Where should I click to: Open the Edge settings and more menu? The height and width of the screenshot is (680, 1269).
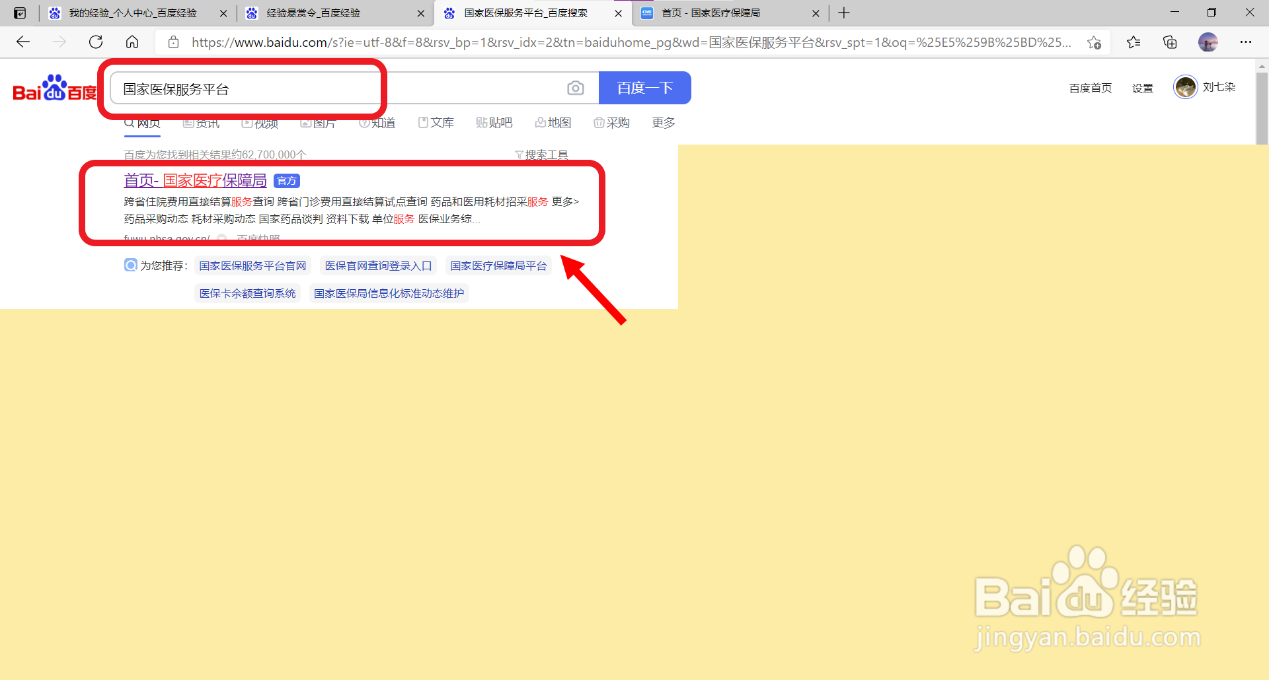coord(1246,42)
